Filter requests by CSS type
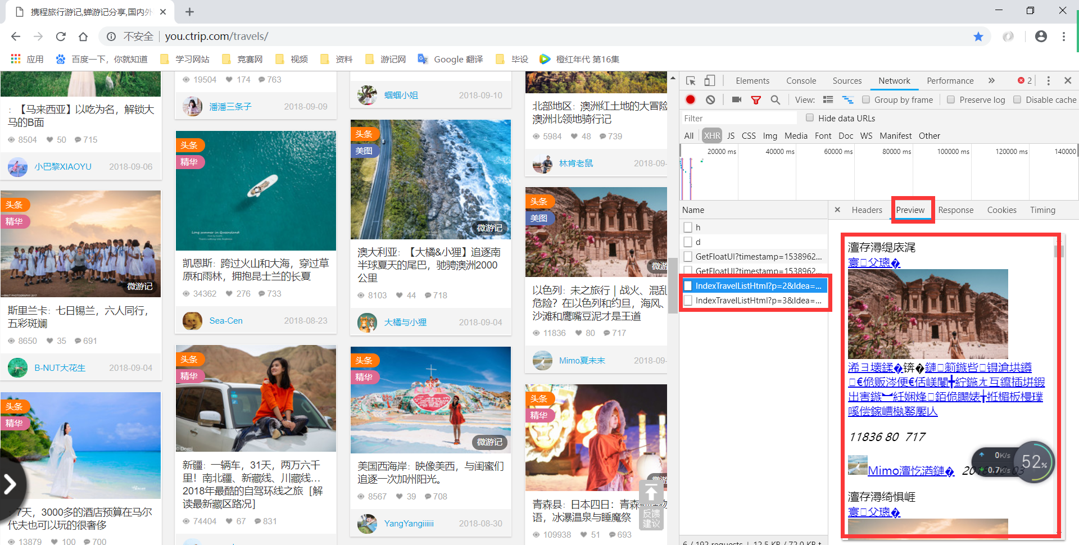Viewport: 1079px width, 545px height. coord(749,135)
